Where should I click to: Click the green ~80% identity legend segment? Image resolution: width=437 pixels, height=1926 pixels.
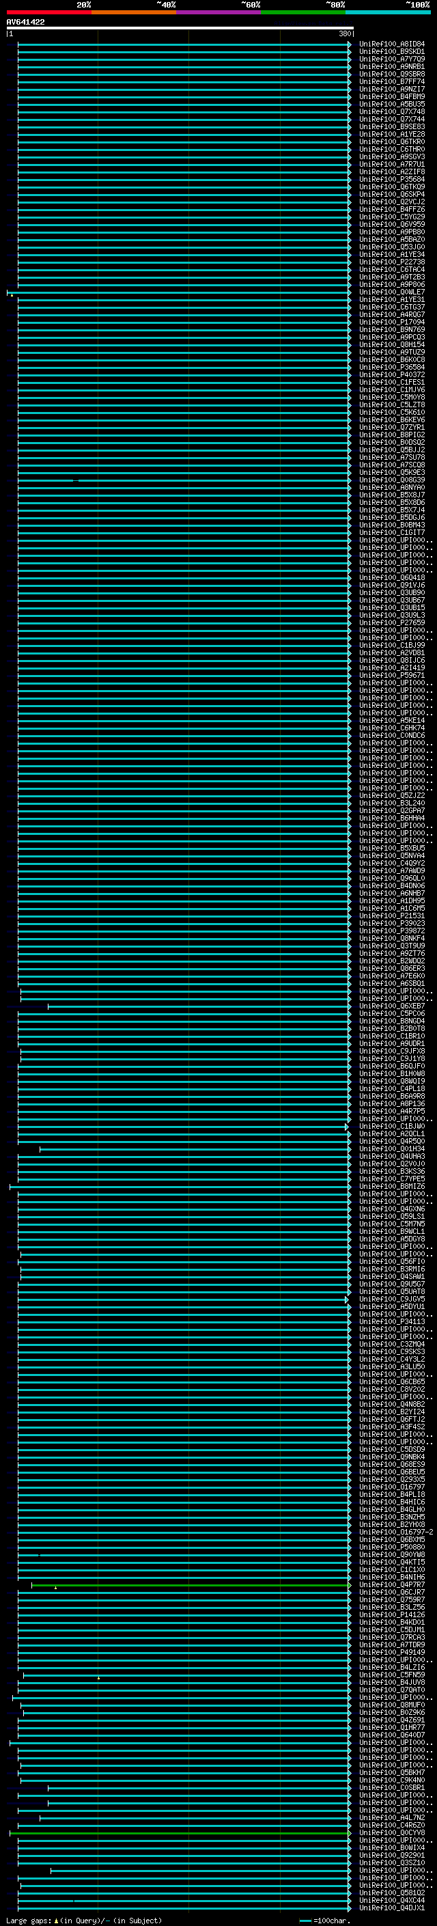coord(303,12)
